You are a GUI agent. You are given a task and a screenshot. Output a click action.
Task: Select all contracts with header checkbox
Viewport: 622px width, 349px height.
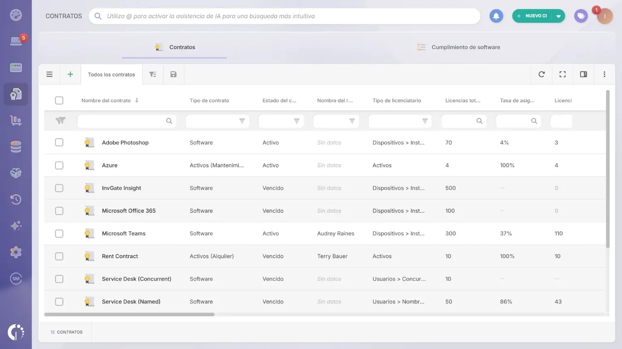tap(59, 100)
